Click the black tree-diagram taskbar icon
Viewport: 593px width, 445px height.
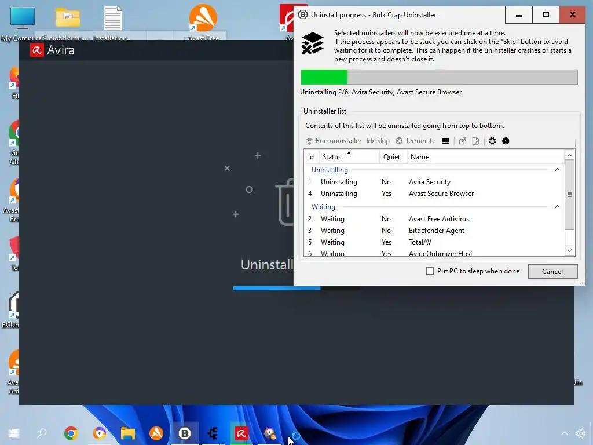213,433
